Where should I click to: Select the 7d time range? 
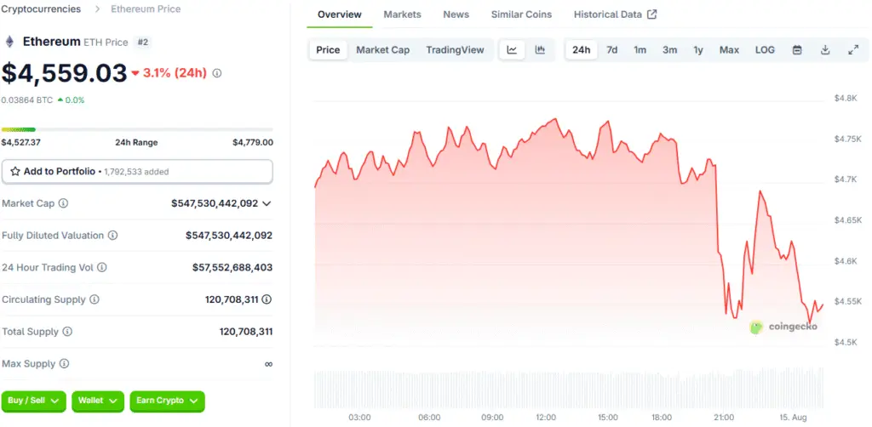(611, 50)
